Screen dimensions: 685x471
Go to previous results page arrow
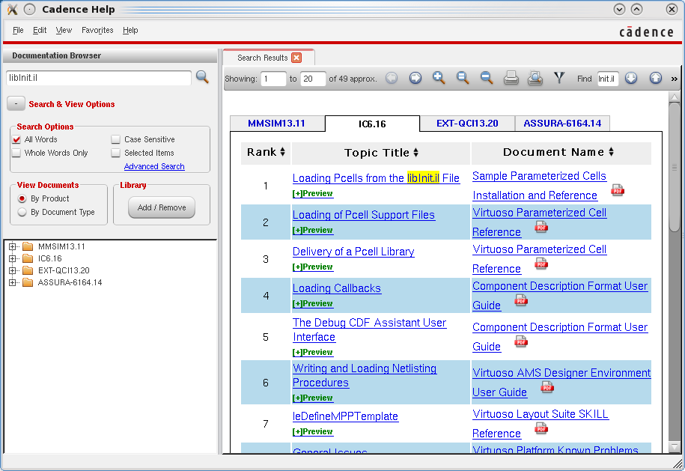point(392,78)
